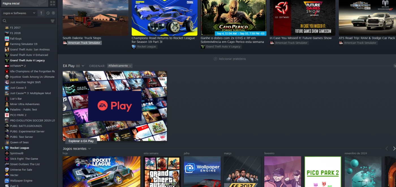Open Grand Theft Auto V cover in recent games
396x187 pixels.
coord(162,171)
